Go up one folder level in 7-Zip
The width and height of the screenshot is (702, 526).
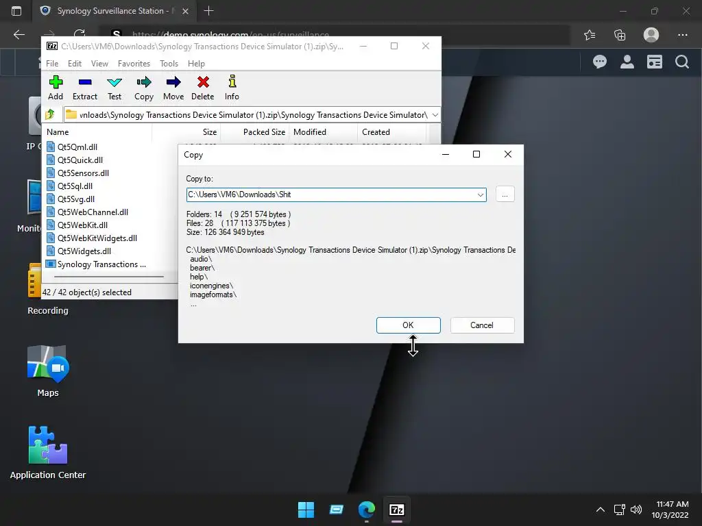pyautogui.click(x=51, y=114)
